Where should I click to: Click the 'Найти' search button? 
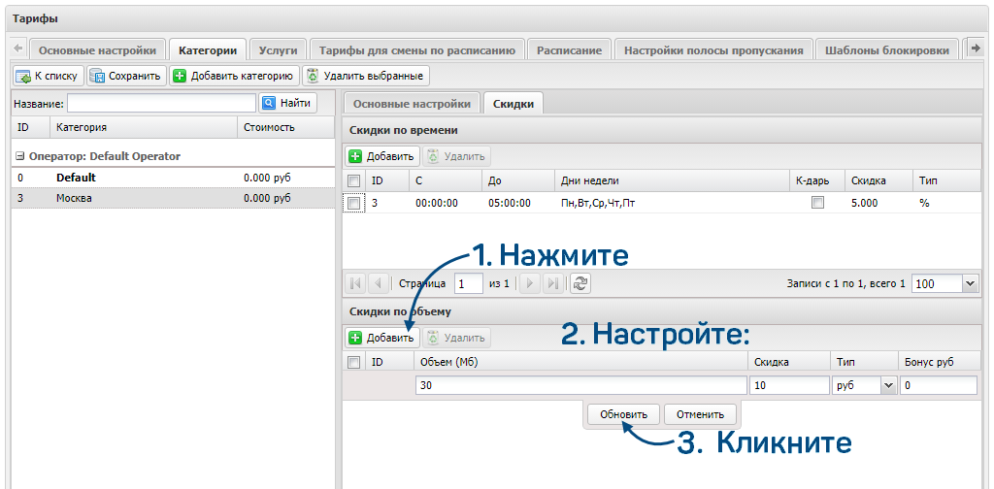coord(287,103)
